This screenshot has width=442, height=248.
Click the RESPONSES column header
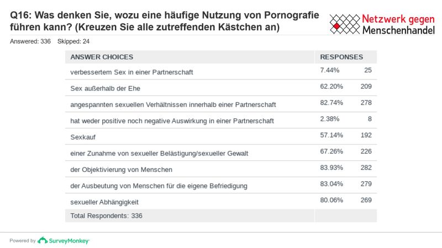tap(341, 57)
